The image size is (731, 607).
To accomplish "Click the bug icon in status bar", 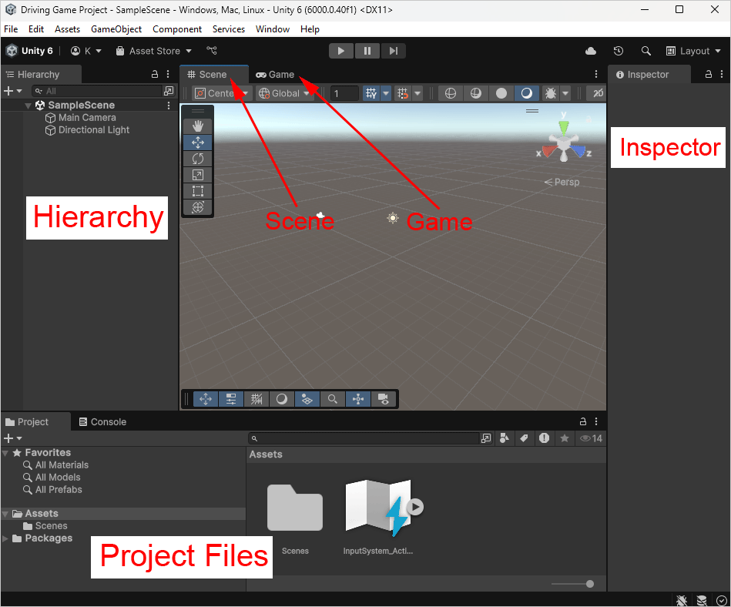I will pyautogui.click(x=682, y=599).
